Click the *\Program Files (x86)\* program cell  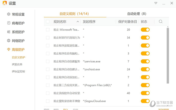(97, 85)
